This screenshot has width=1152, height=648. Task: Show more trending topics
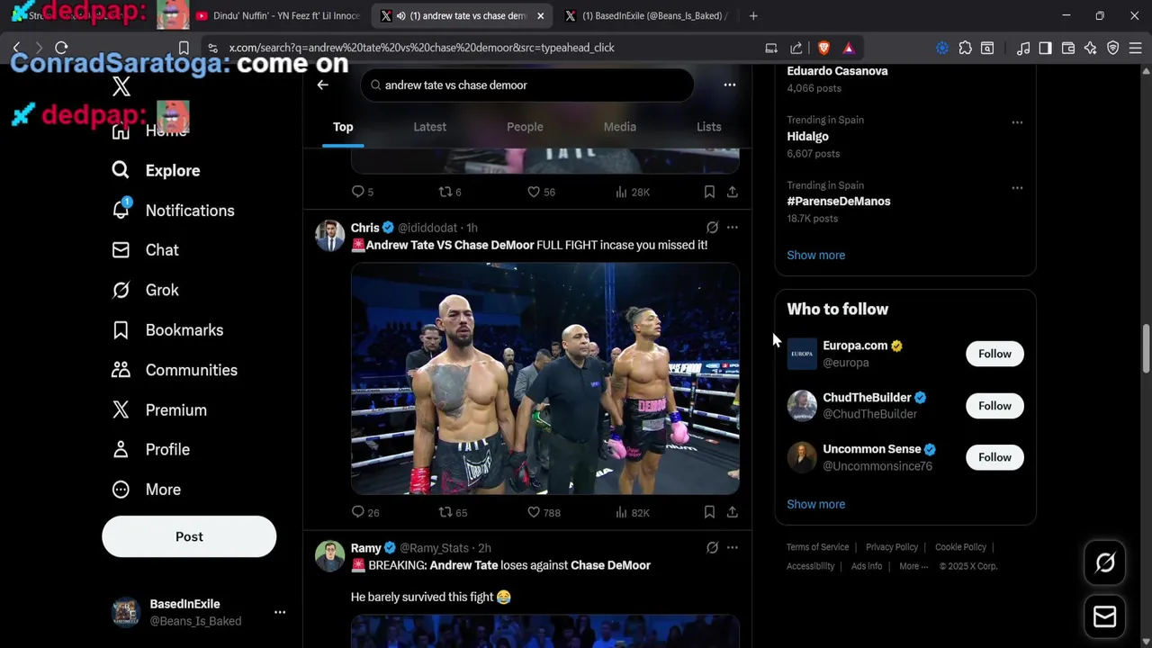(815, 255)
